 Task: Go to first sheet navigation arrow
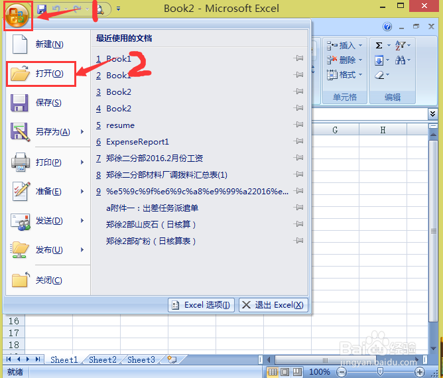click(x=9, y=359)
